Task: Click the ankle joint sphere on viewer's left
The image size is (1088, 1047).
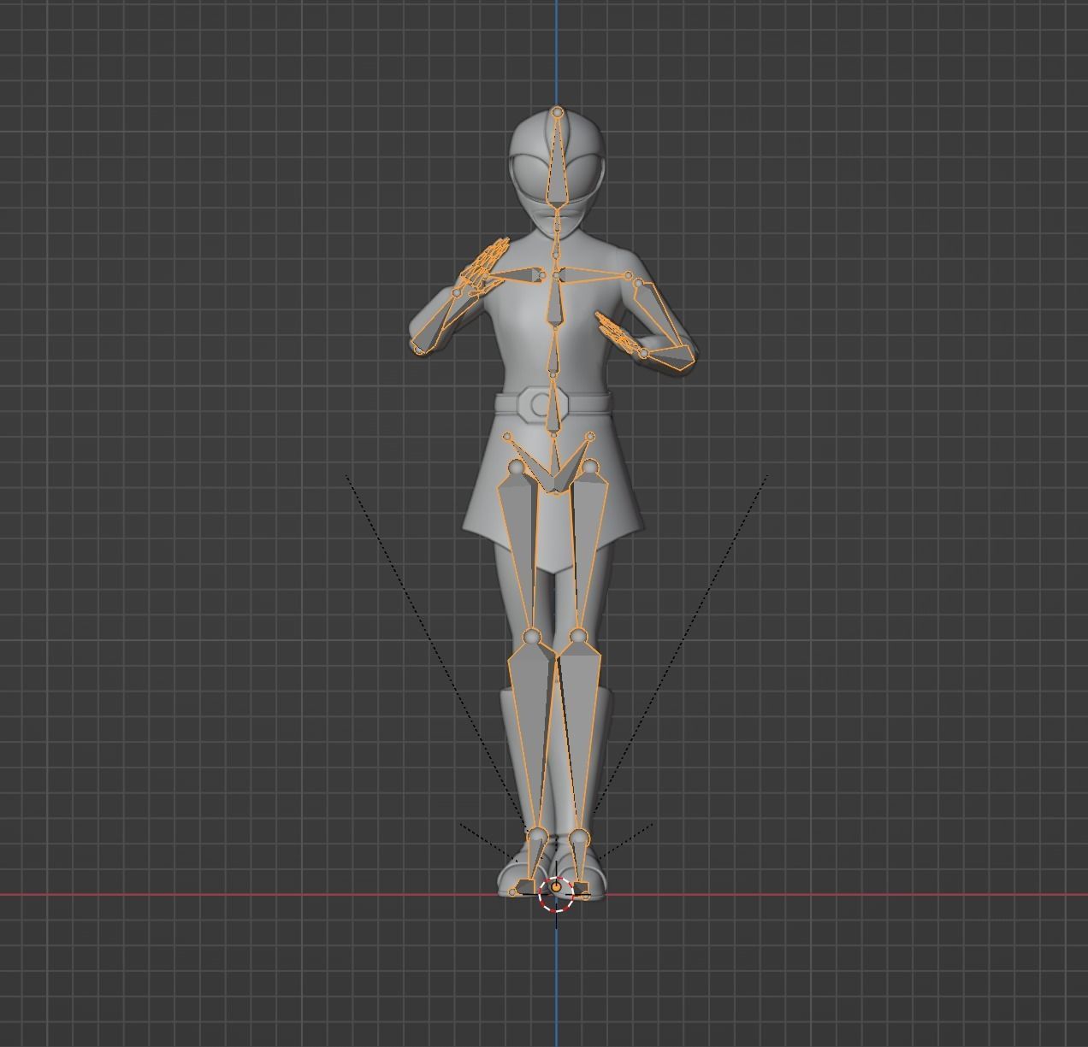Action: (x=537, y=835)
